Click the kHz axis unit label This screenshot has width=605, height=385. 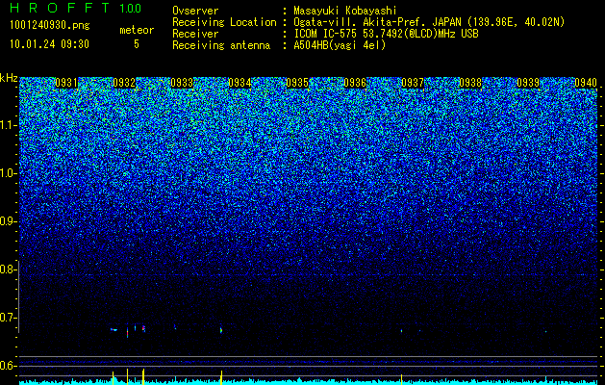click(x=9, y=78)
